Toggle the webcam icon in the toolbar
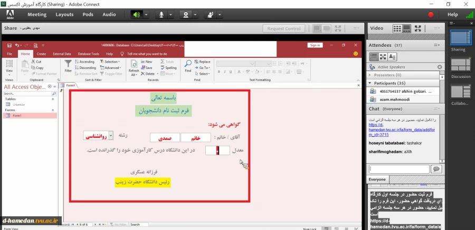The height and width of the screenshot is (230, 475). pyautogui.click(x=186, y=15)
